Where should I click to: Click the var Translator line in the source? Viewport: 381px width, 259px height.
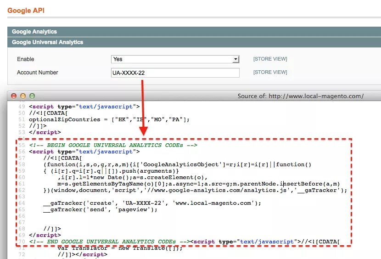[120, 248]
